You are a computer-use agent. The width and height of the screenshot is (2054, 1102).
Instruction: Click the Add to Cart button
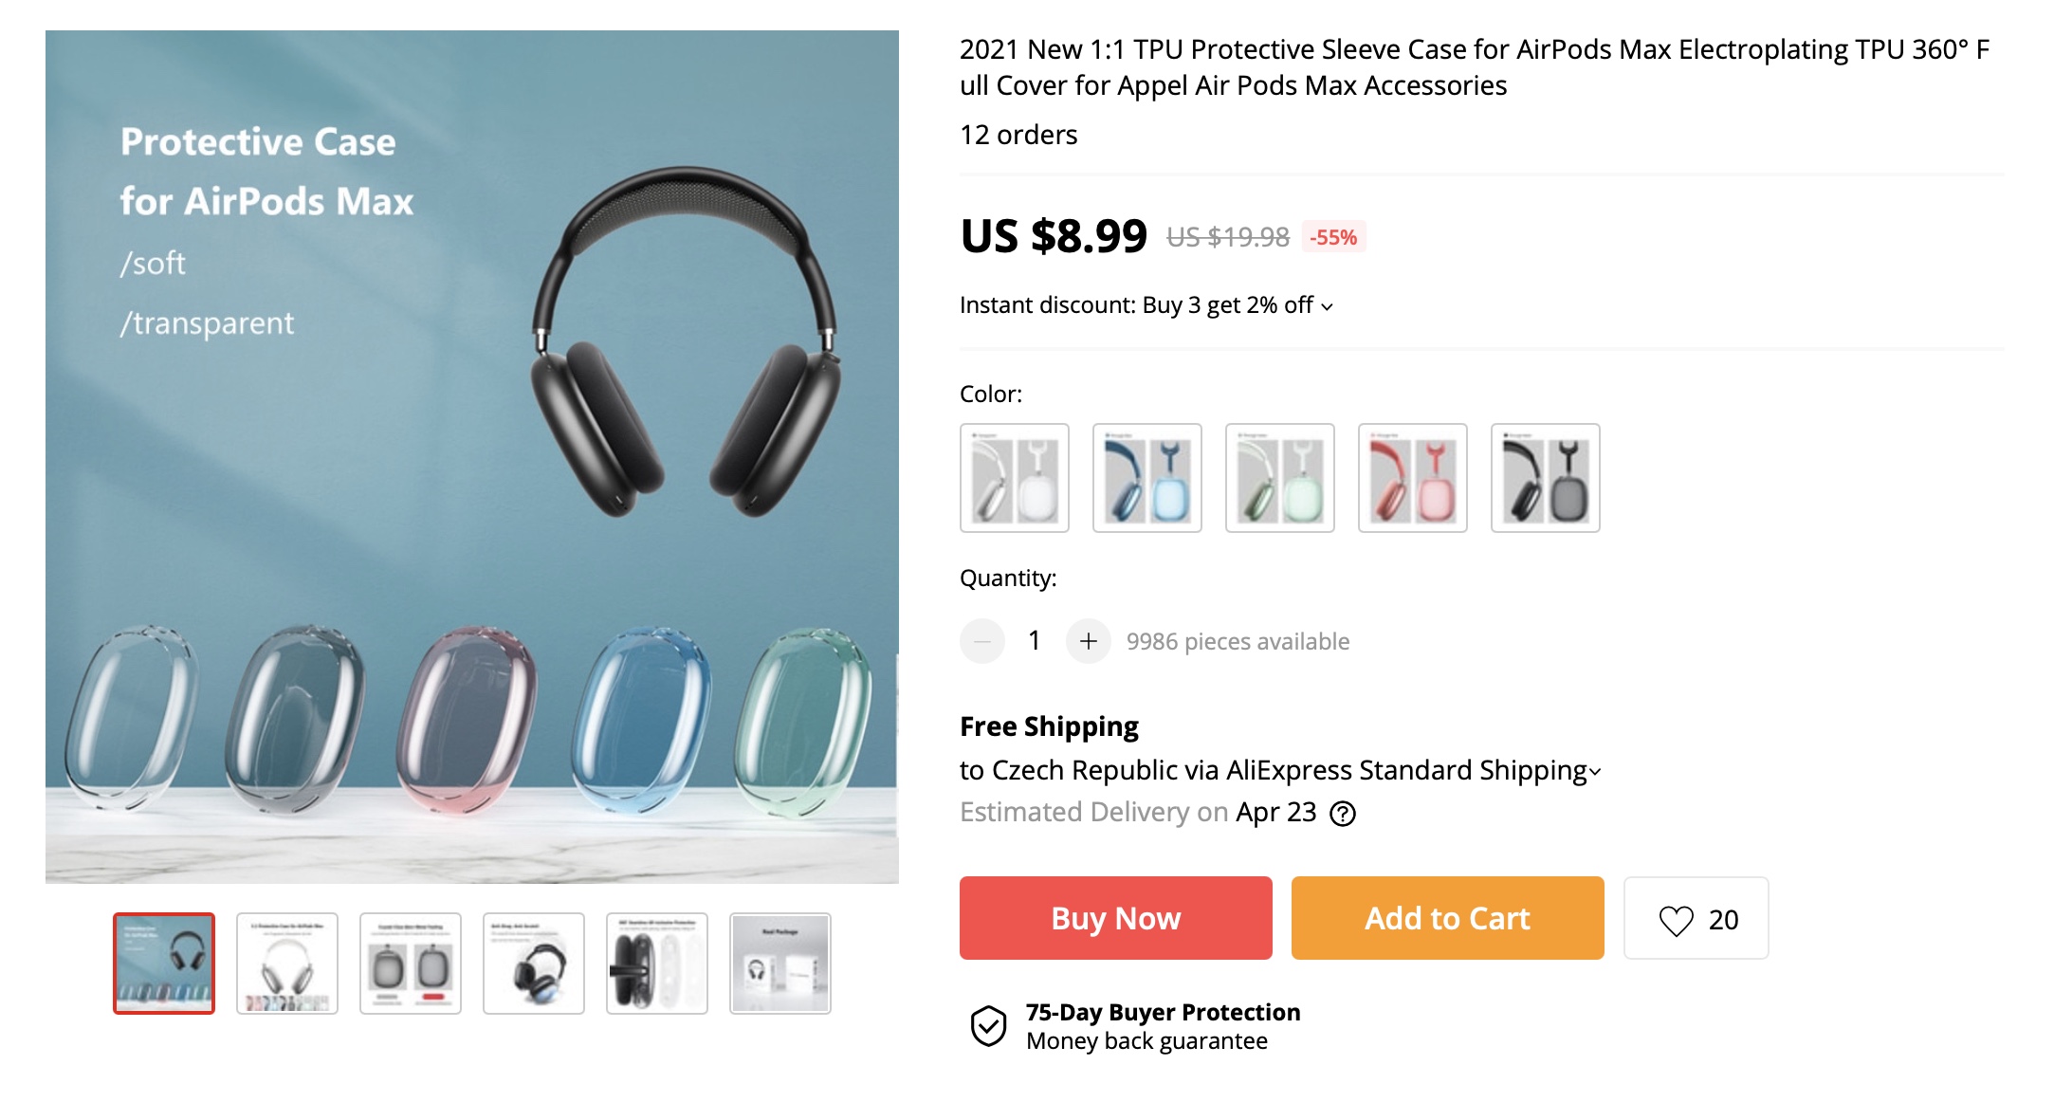(1447, 918)
